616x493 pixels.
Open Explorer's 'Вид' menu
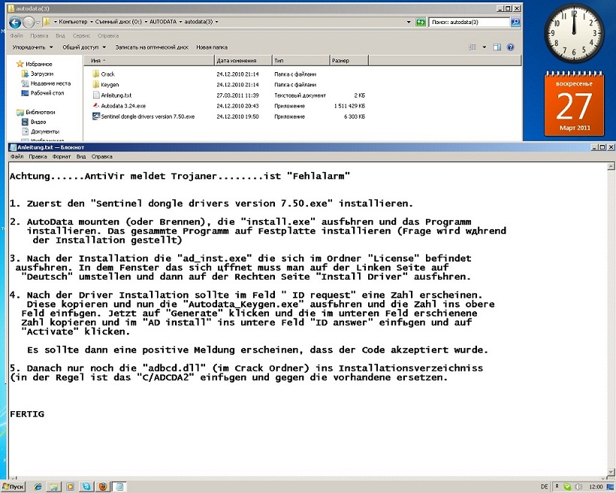tap(60, 36)
